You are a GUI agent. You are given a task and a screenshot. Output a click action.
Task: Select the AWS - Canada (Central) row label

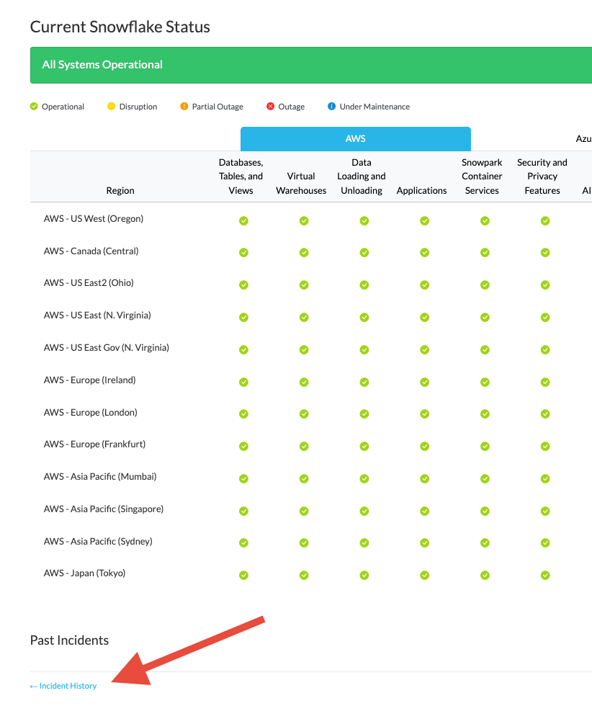[x=91, y=251]
